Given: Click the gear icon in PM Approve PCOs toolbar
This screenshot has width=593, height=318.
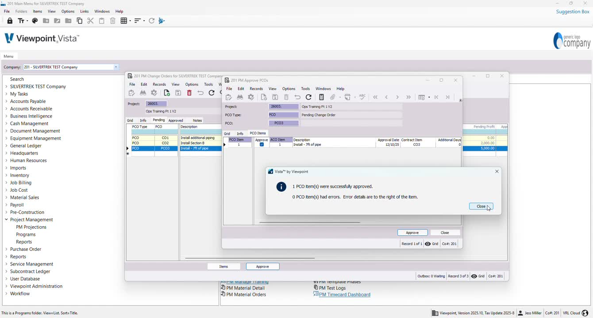Looking at the screenshot, I should pyautogui.click(x=251, y=97).
